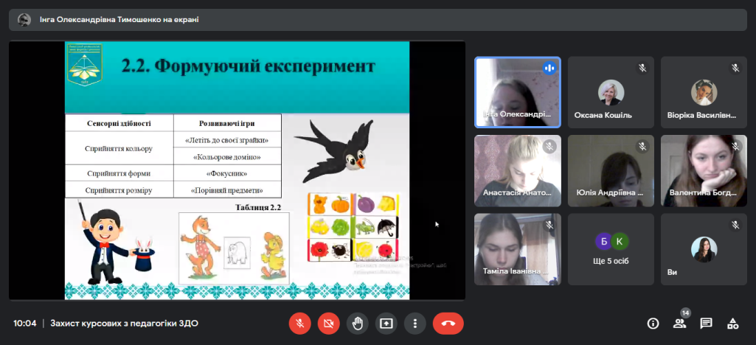Image resolution: width=756 pixels, height=345 pixels.
Task: Click the meeting title 'Захист курсових з педагогіки ЗДО'
Action: pos(124,324)
